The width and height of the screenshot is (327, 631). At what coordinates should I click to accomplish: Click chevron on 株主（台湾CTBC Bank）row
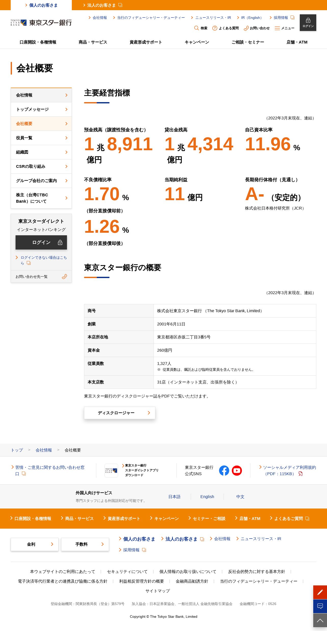click(x=66, y=198)
